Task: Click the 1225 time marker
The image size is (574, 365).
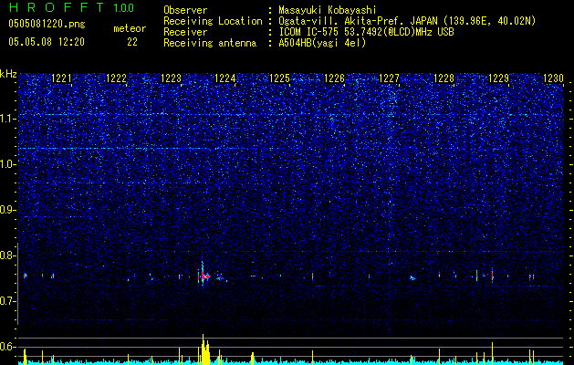Action: point(279,78)
